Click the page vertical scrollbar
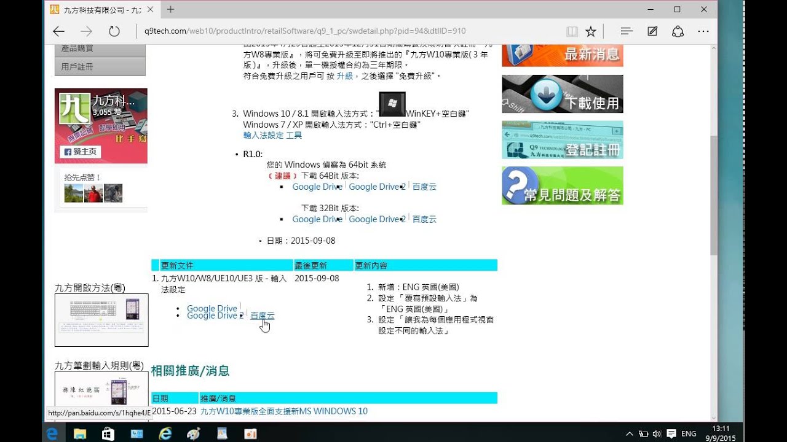The width and height of the screenshot is (787, 442). [713, 195]
